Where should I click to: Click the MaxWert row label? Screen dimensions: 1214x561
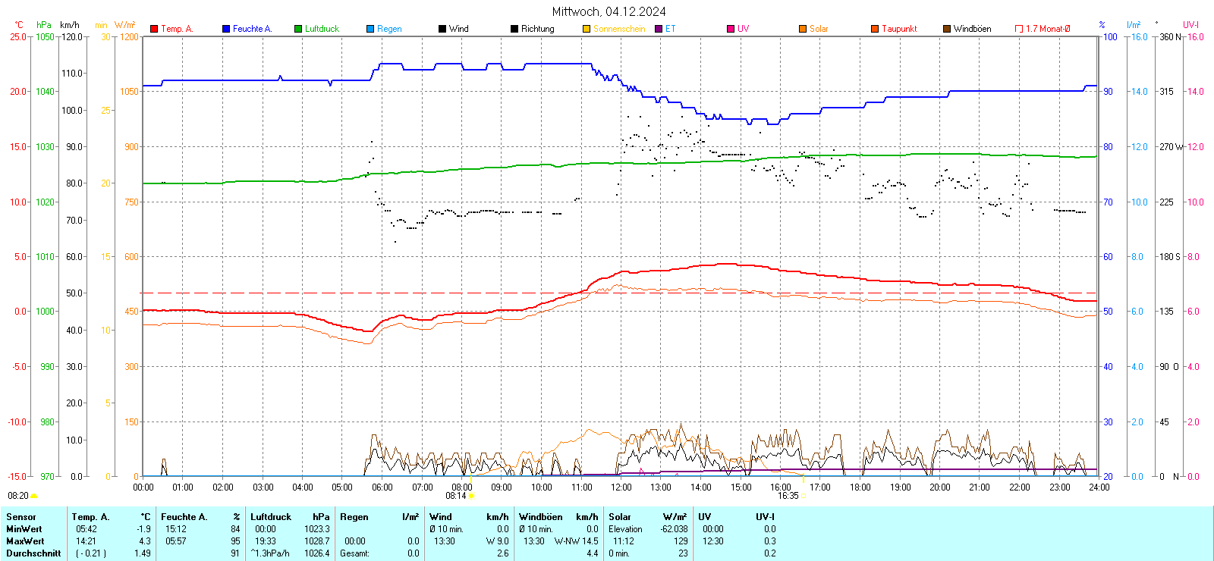point(25,541)
